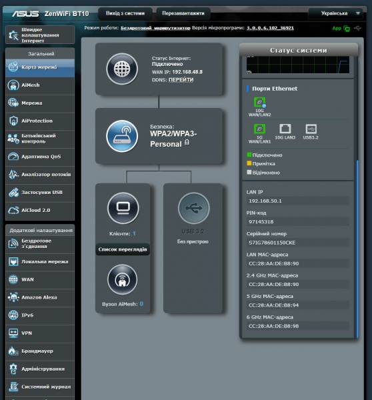Click 5 GHz MAC address CC:28:AA:DE:B8:94

click(x=297, y=305)
